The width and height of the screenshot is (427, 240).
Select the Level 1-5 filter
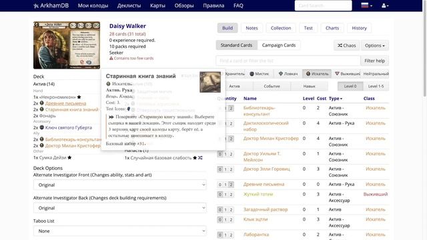[x=376, y=86]
